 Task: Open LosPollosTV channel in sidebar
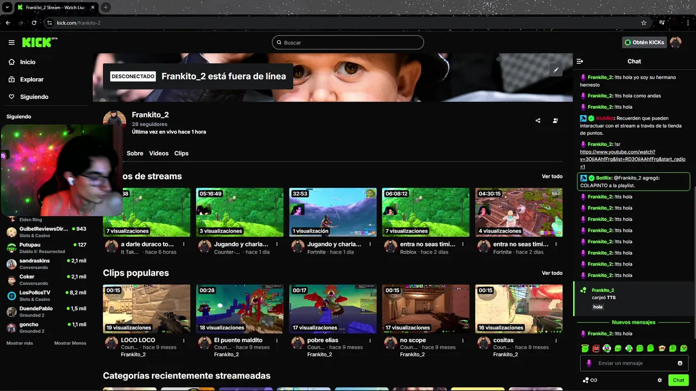[x=46, y=295]
